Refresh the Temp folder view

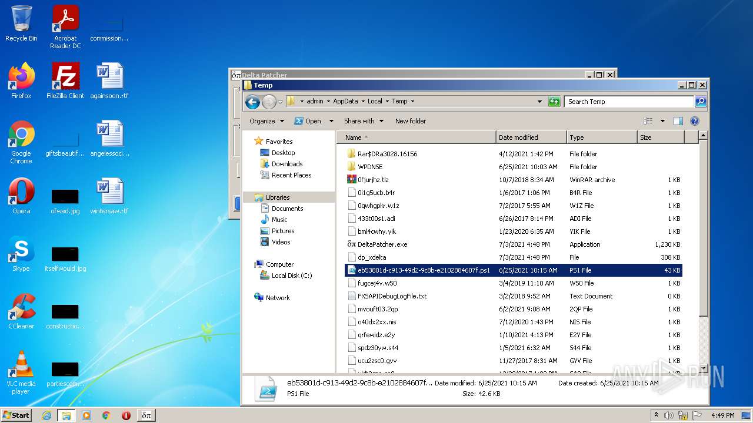[x=554, y=102]
